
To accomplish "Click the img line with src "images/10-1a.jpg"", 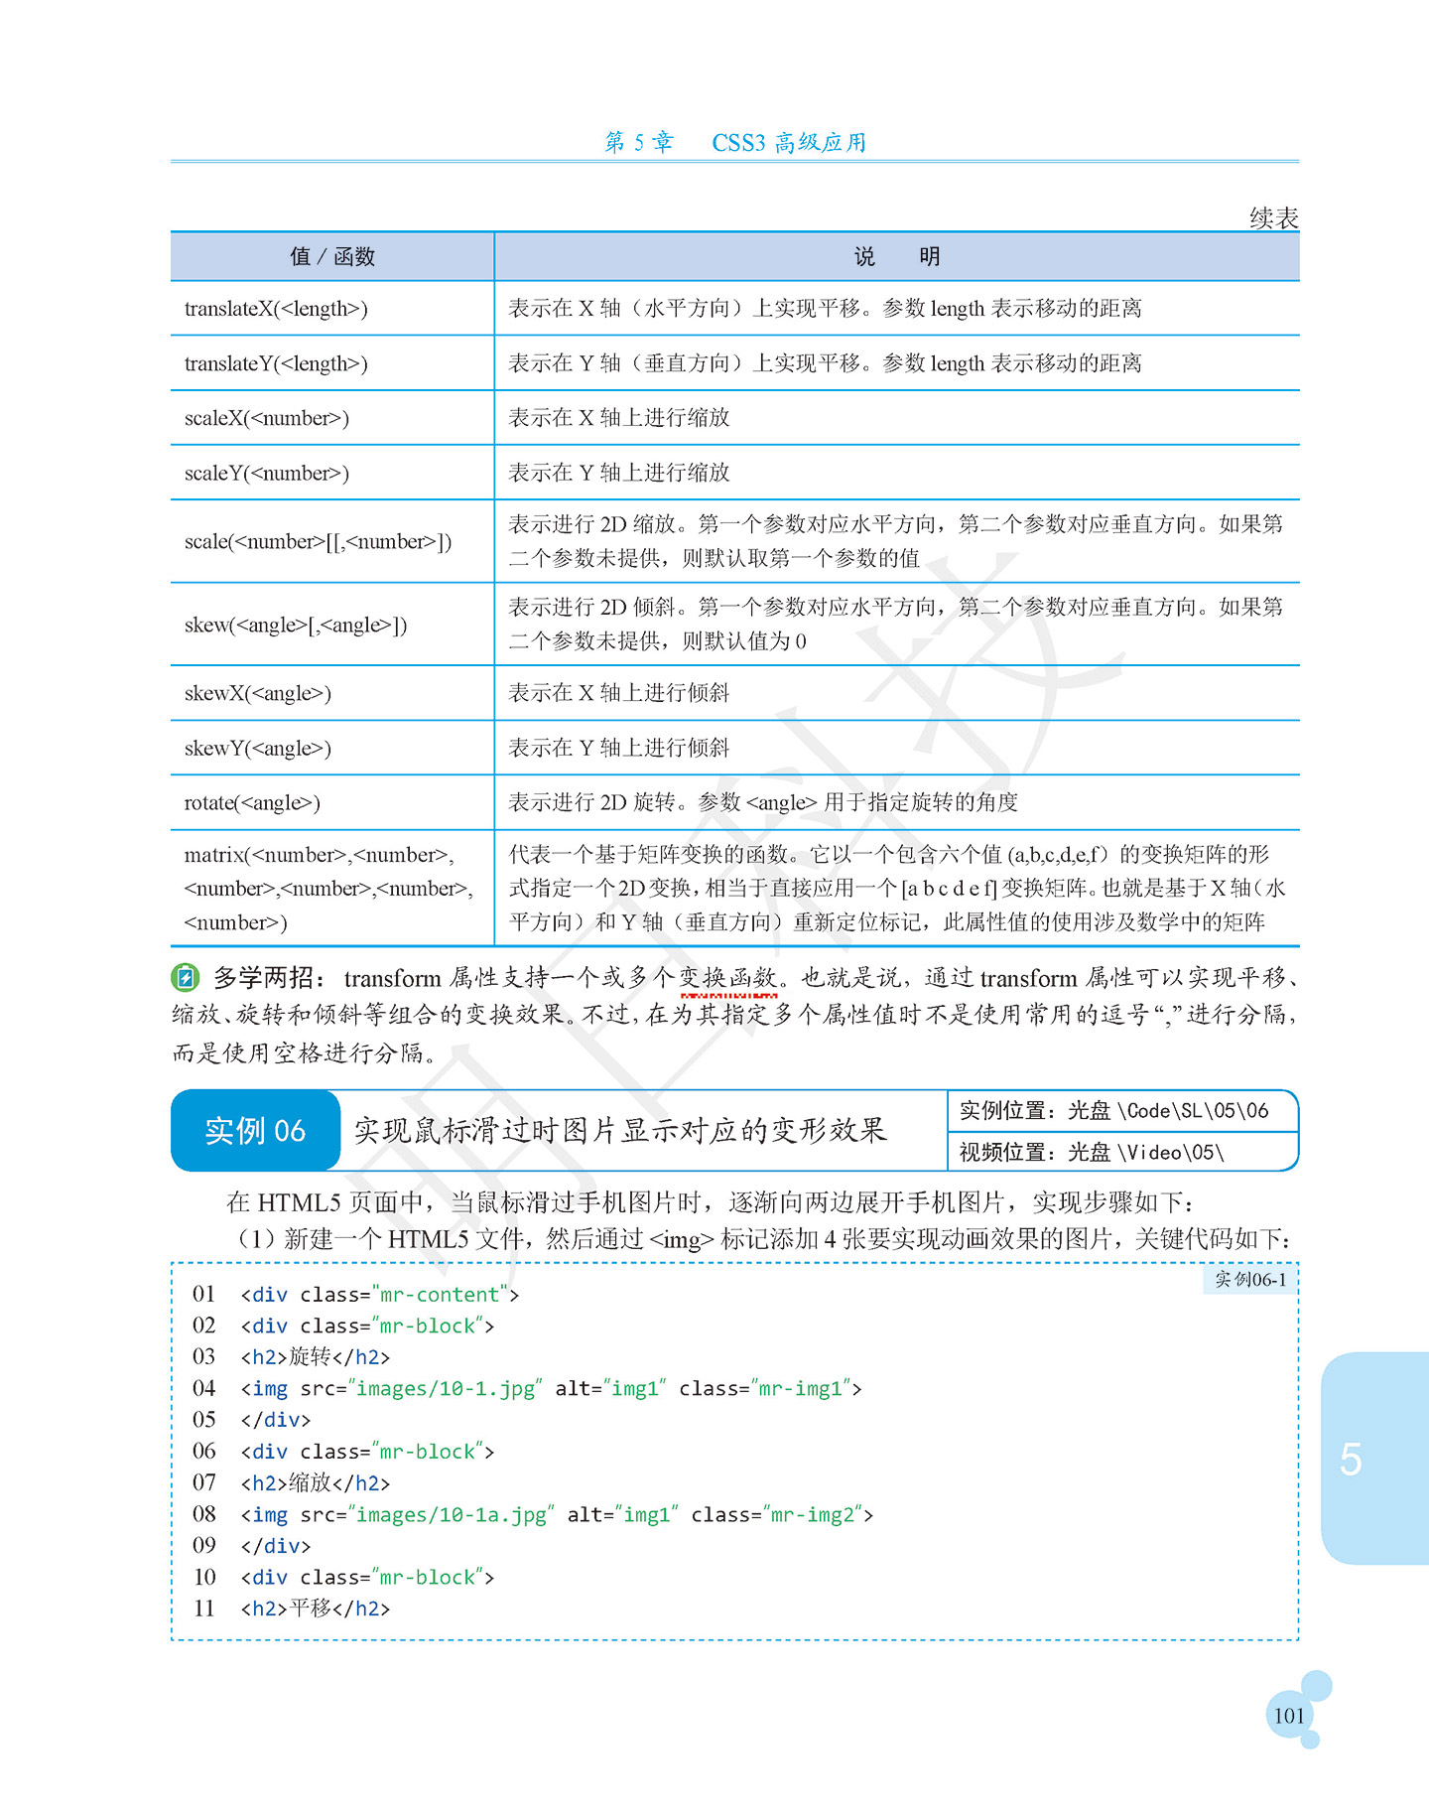I will click(557, 1514).
